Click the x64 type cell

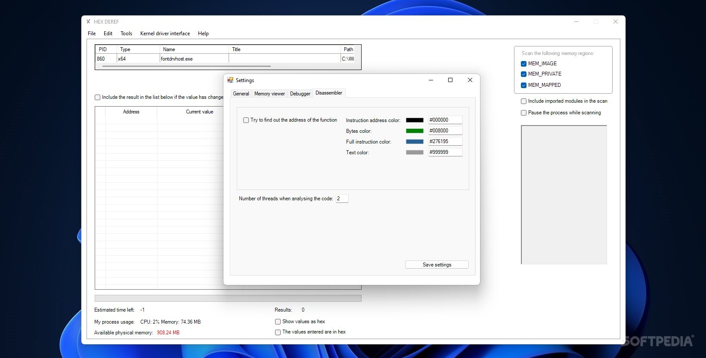pos(138,59)
